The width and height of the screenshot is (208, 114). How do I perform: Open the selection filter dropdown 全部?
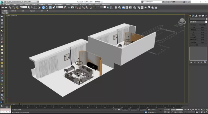23,7
